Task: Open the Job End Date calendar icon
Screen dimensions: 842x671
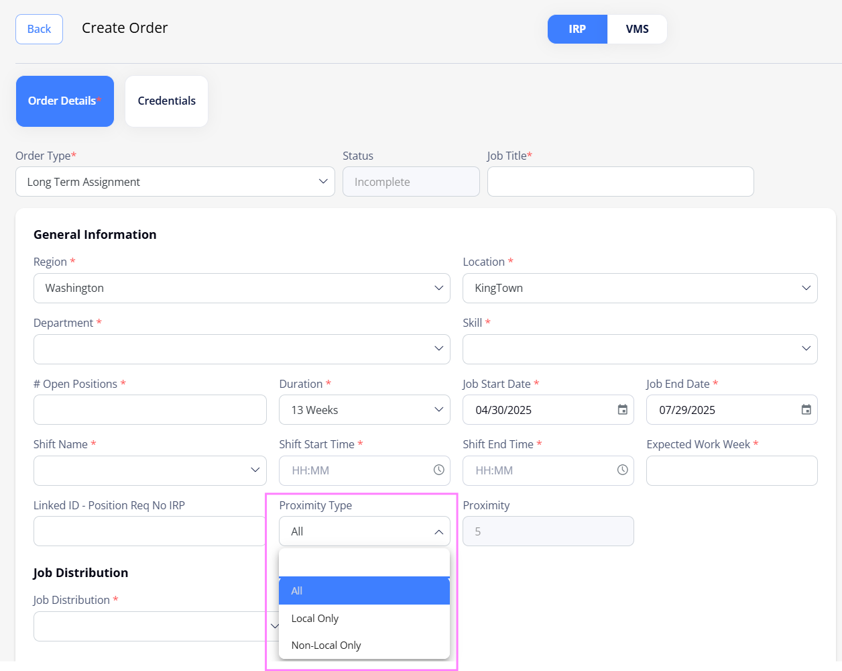Action: point(806,410)
